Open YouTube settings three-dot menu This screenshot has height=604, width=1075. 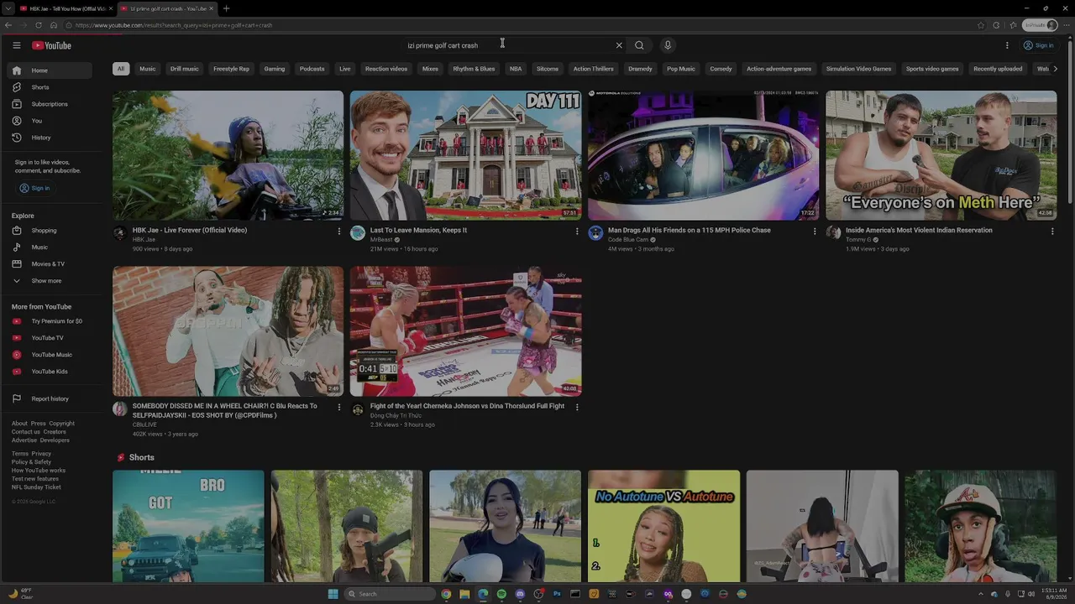(x=1007, y=45)
